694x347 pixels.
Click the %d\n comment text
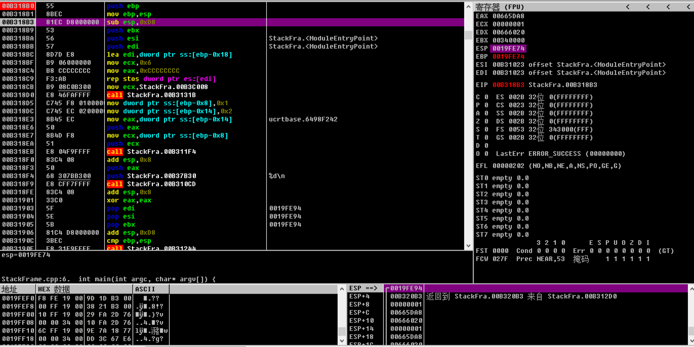[277, 176]
